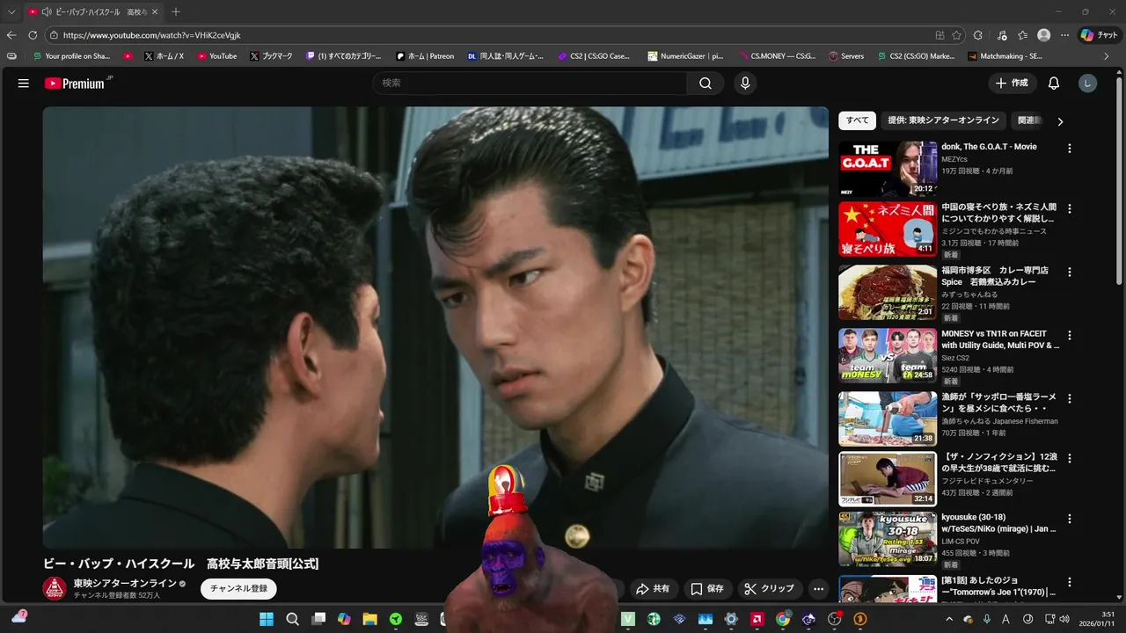
Task: Open YouTube notifications bell
Action: pyautogui.click(x=1053, y=84)
